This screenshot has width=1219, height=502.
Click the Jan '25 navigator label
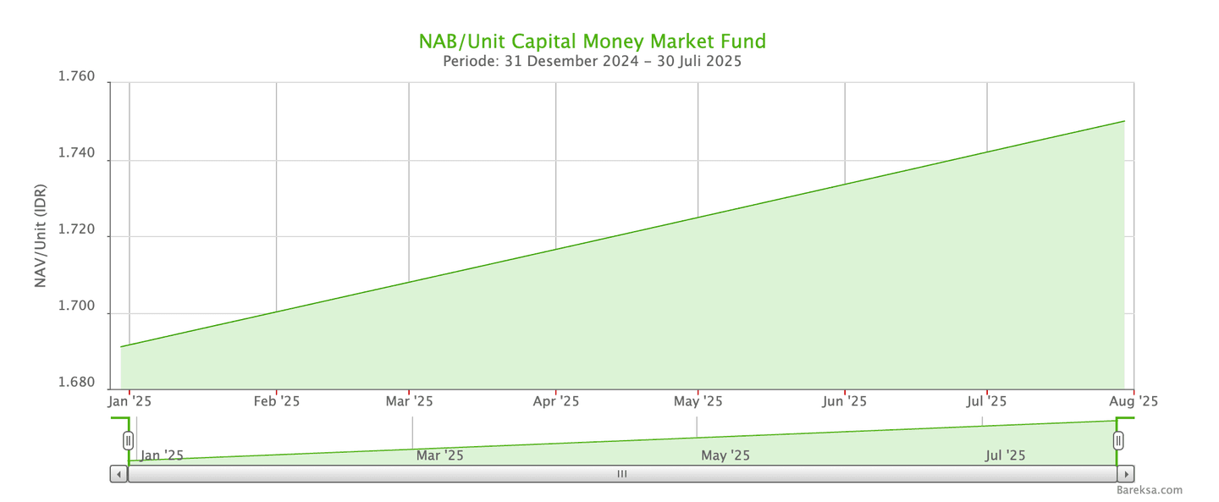(161, 455)
